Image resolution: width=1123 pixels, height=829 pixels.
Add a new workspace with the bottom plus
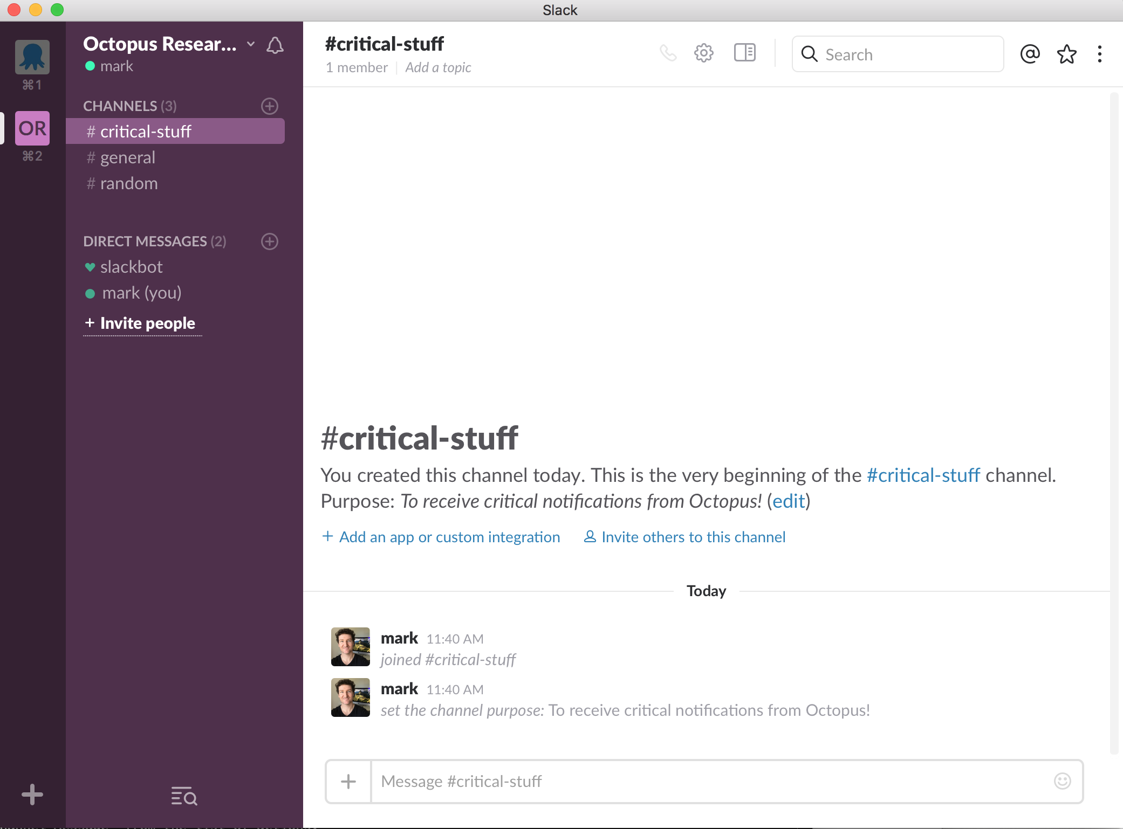[32, 795]
